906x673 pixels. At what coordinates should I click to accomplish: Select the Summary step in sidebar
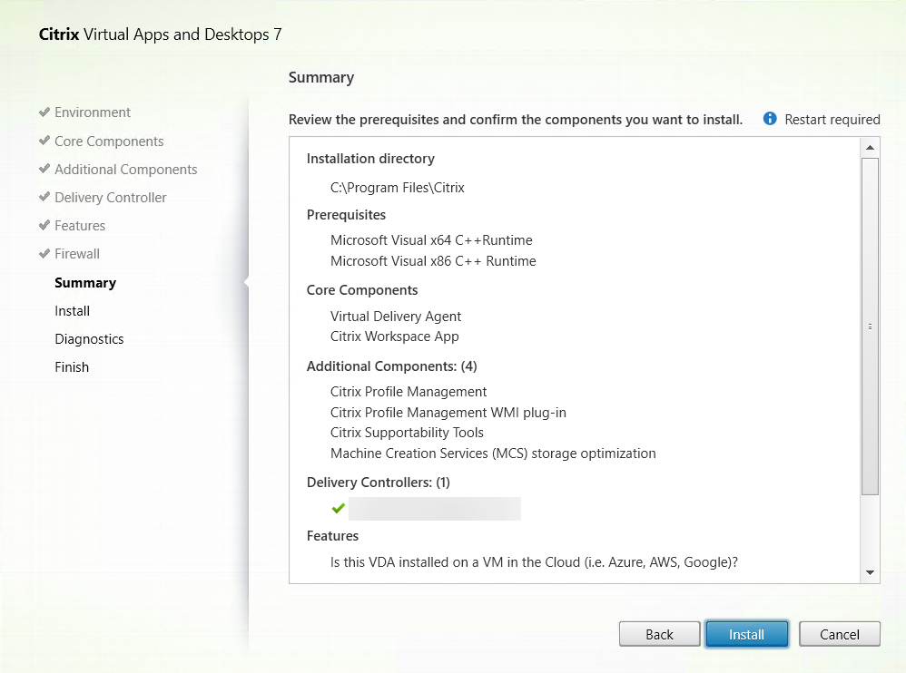pyautogui.click(x=85, y=283)
